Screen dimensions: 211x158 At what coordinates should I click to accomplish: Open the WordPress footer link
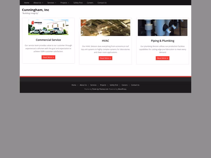tap(122, 89)
